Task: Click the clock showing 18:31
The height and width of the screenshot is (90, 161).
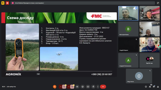Action: (x=3, y=87)
